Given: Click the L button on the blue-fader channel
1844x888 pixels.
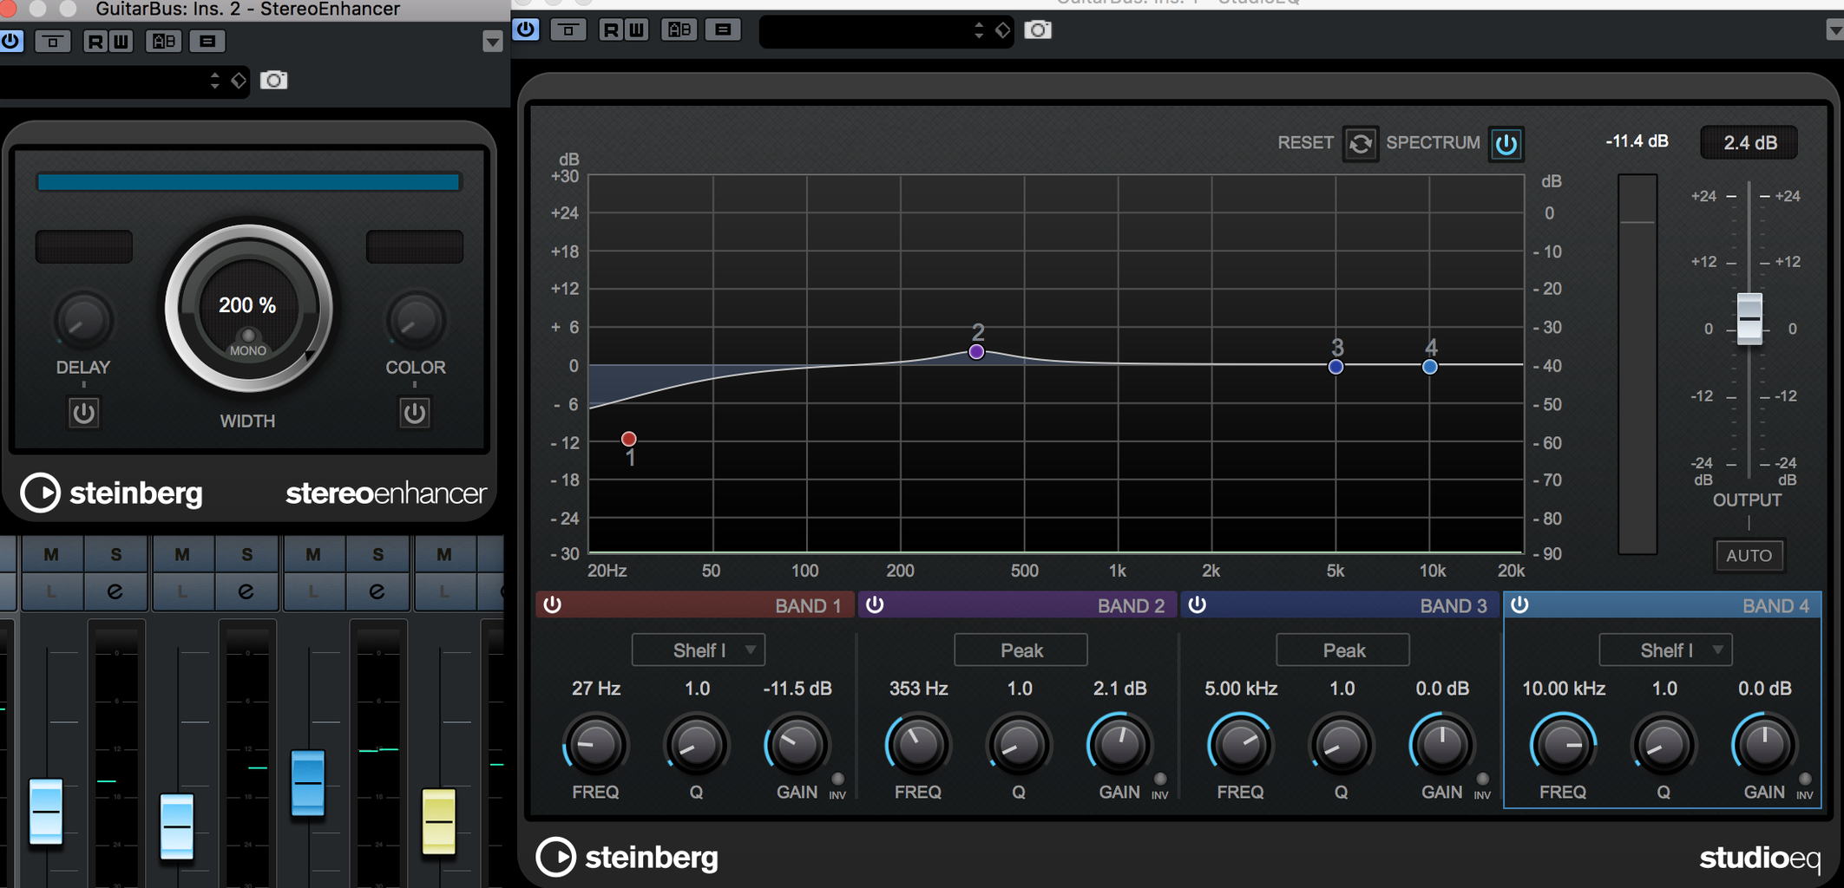Looking at the screenshot, I should 313,591.
